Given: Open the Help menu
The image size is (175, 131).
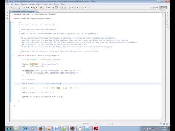Looking at the screenshot, I should [63, 4].
